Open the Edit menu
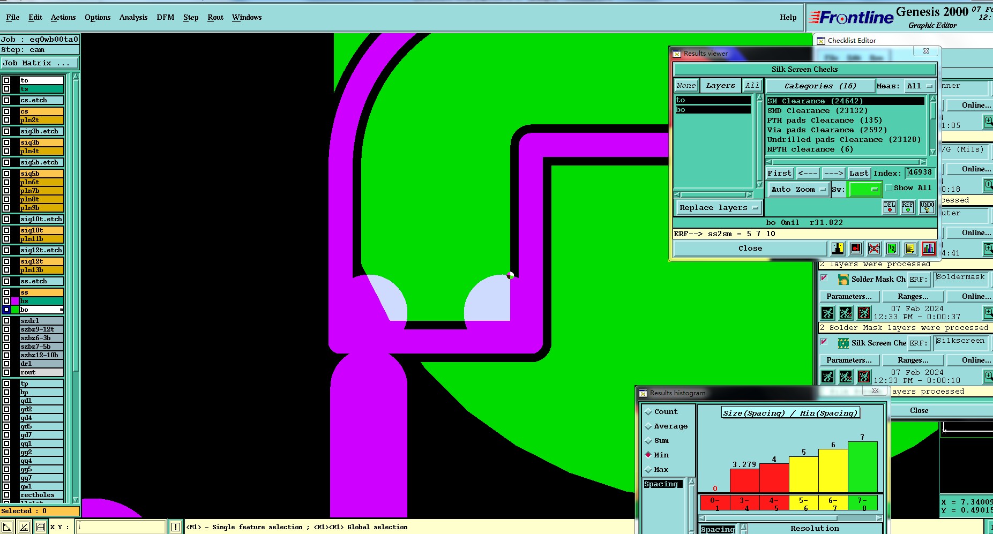The image size is (993, 534). (35, 17)
